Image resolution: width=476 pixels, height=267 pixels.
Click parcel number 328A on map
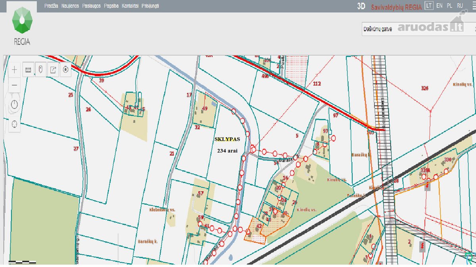coord(425,170)
